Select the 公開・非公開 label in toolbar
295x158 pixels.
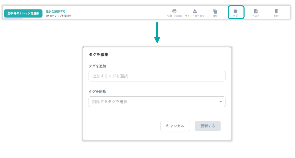pos(174,16)
